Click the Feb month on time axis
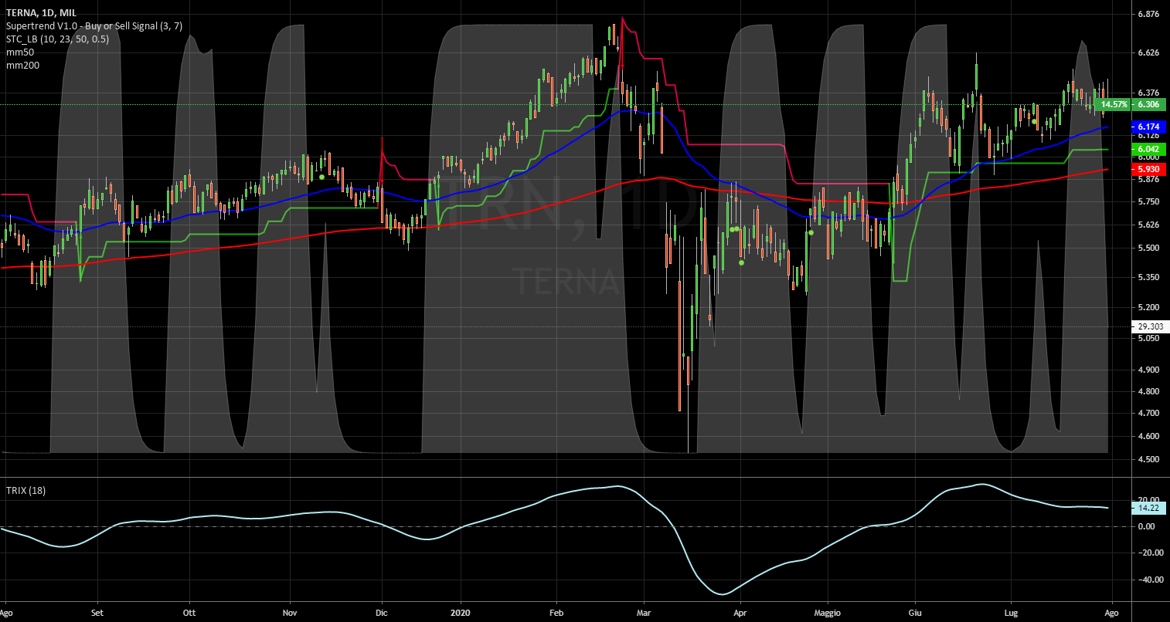 [x=556, y=612]
